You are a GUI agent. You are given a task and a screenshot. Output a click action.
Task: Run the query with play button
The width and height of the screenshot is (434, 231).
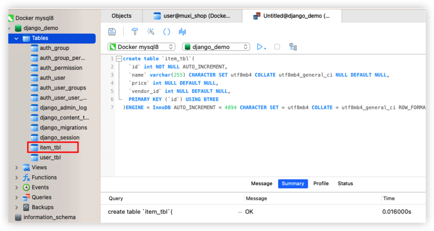260,47
